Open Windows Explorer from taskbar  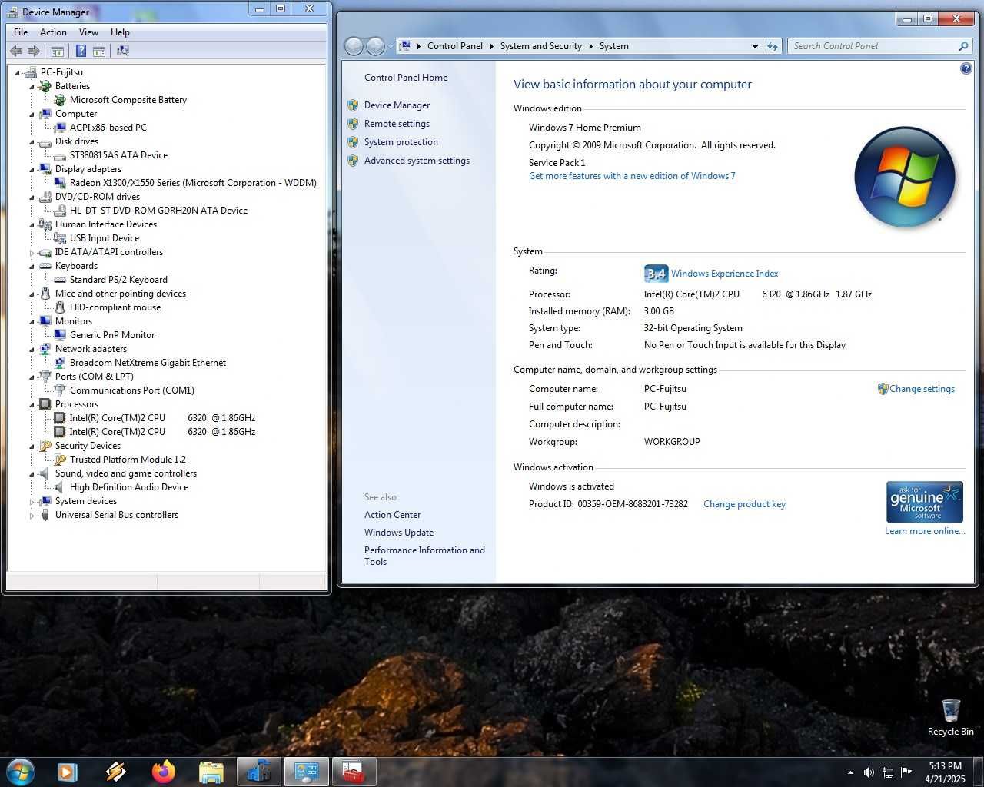point(211,772)
